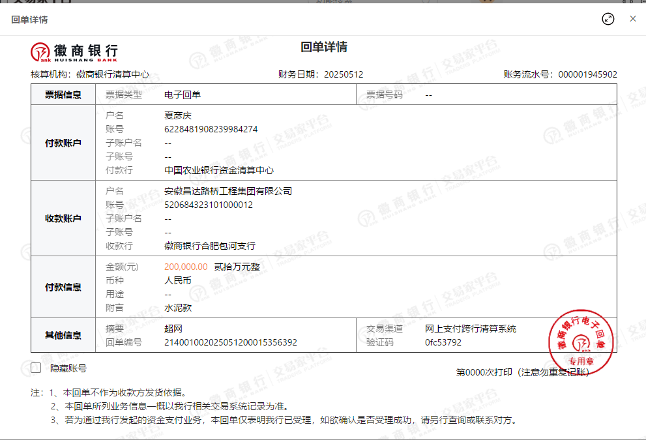Click payer name 夏彦庆
The height and width of the screenshot is (442, 646).
click(178, 115)
